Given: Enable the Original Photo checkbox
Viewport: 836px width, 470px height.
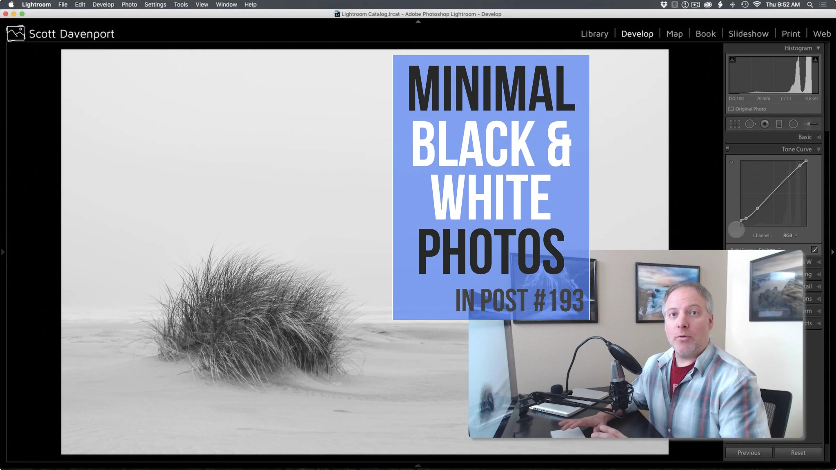Looking at the screenshot, I should (x=731, y=109).
